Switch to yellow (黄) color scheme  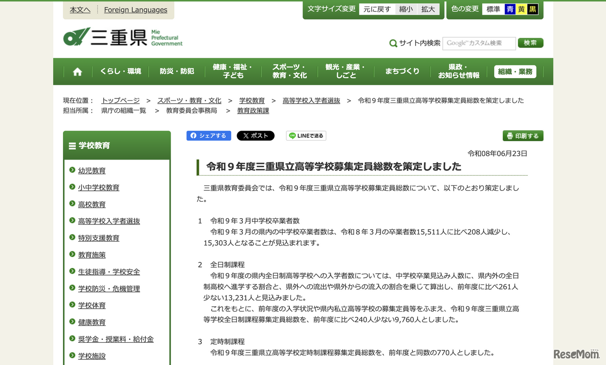pyautogui.click(x=521, y=9)
